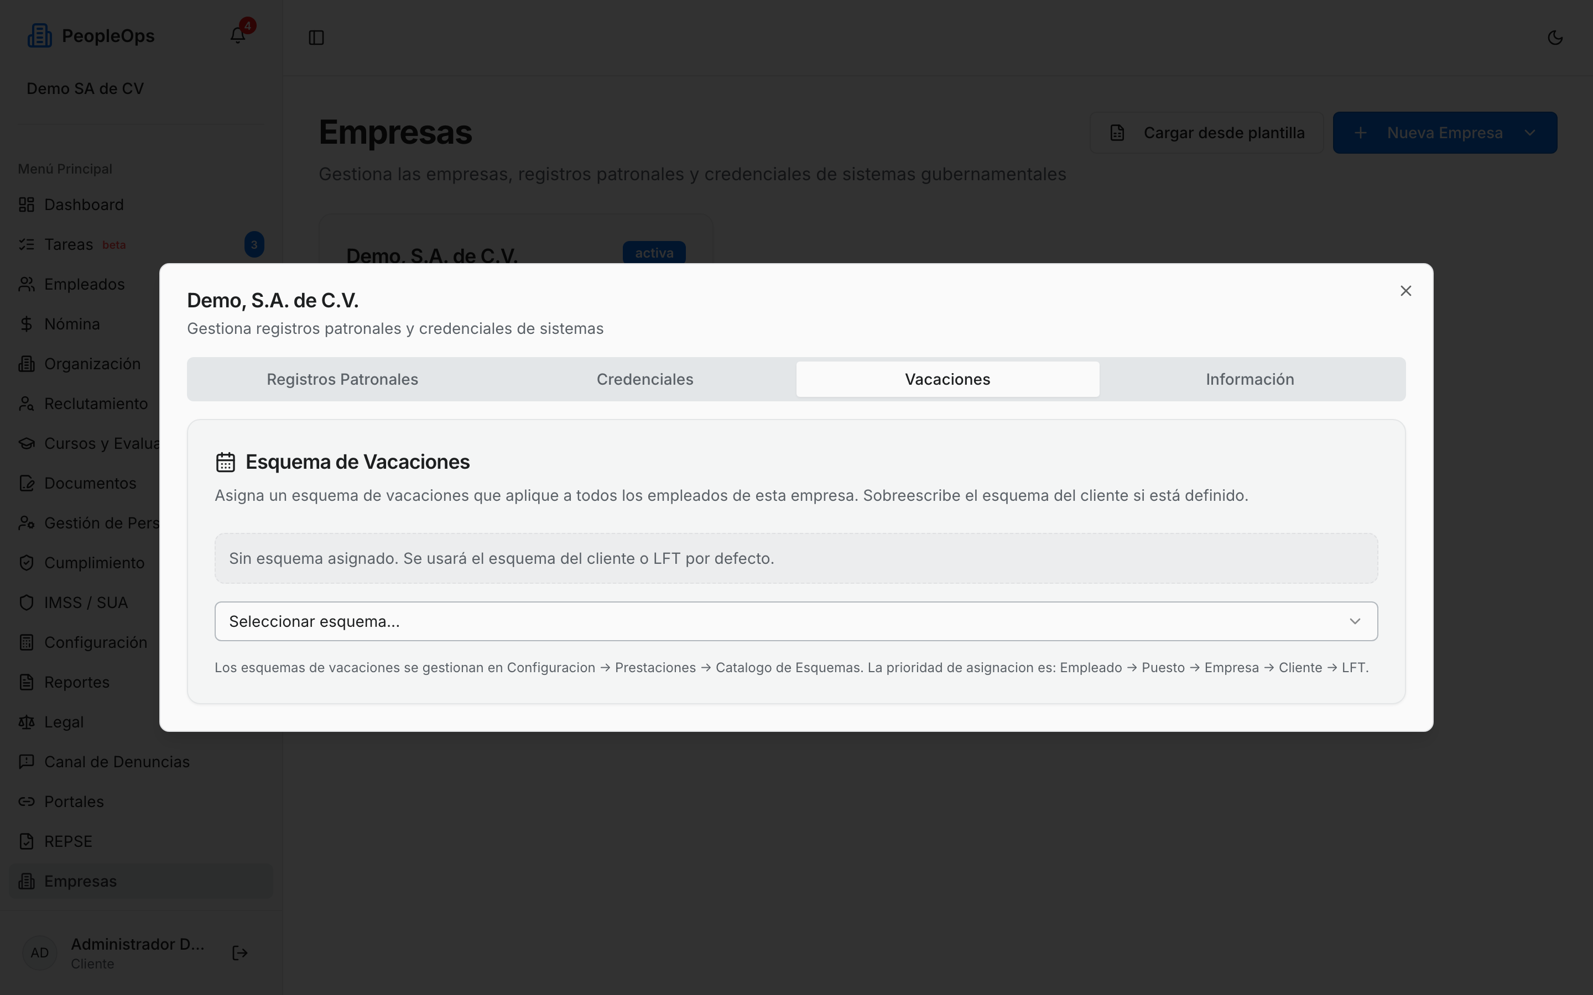Select the Vacaciones tab
The image size is (1593, 995).
[948, 380]
